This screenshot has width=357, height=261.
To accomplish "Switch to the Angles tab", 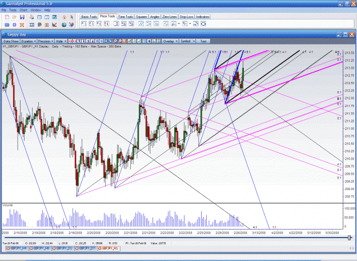I will click(x=155, y=17).
